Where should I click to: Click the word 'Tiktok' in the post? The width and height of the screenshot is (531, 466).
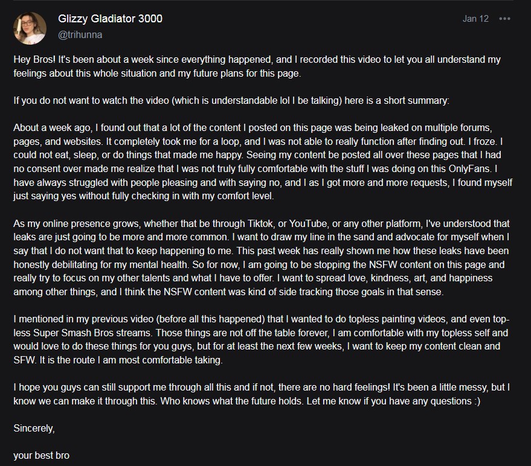click(x=260, y=223)
